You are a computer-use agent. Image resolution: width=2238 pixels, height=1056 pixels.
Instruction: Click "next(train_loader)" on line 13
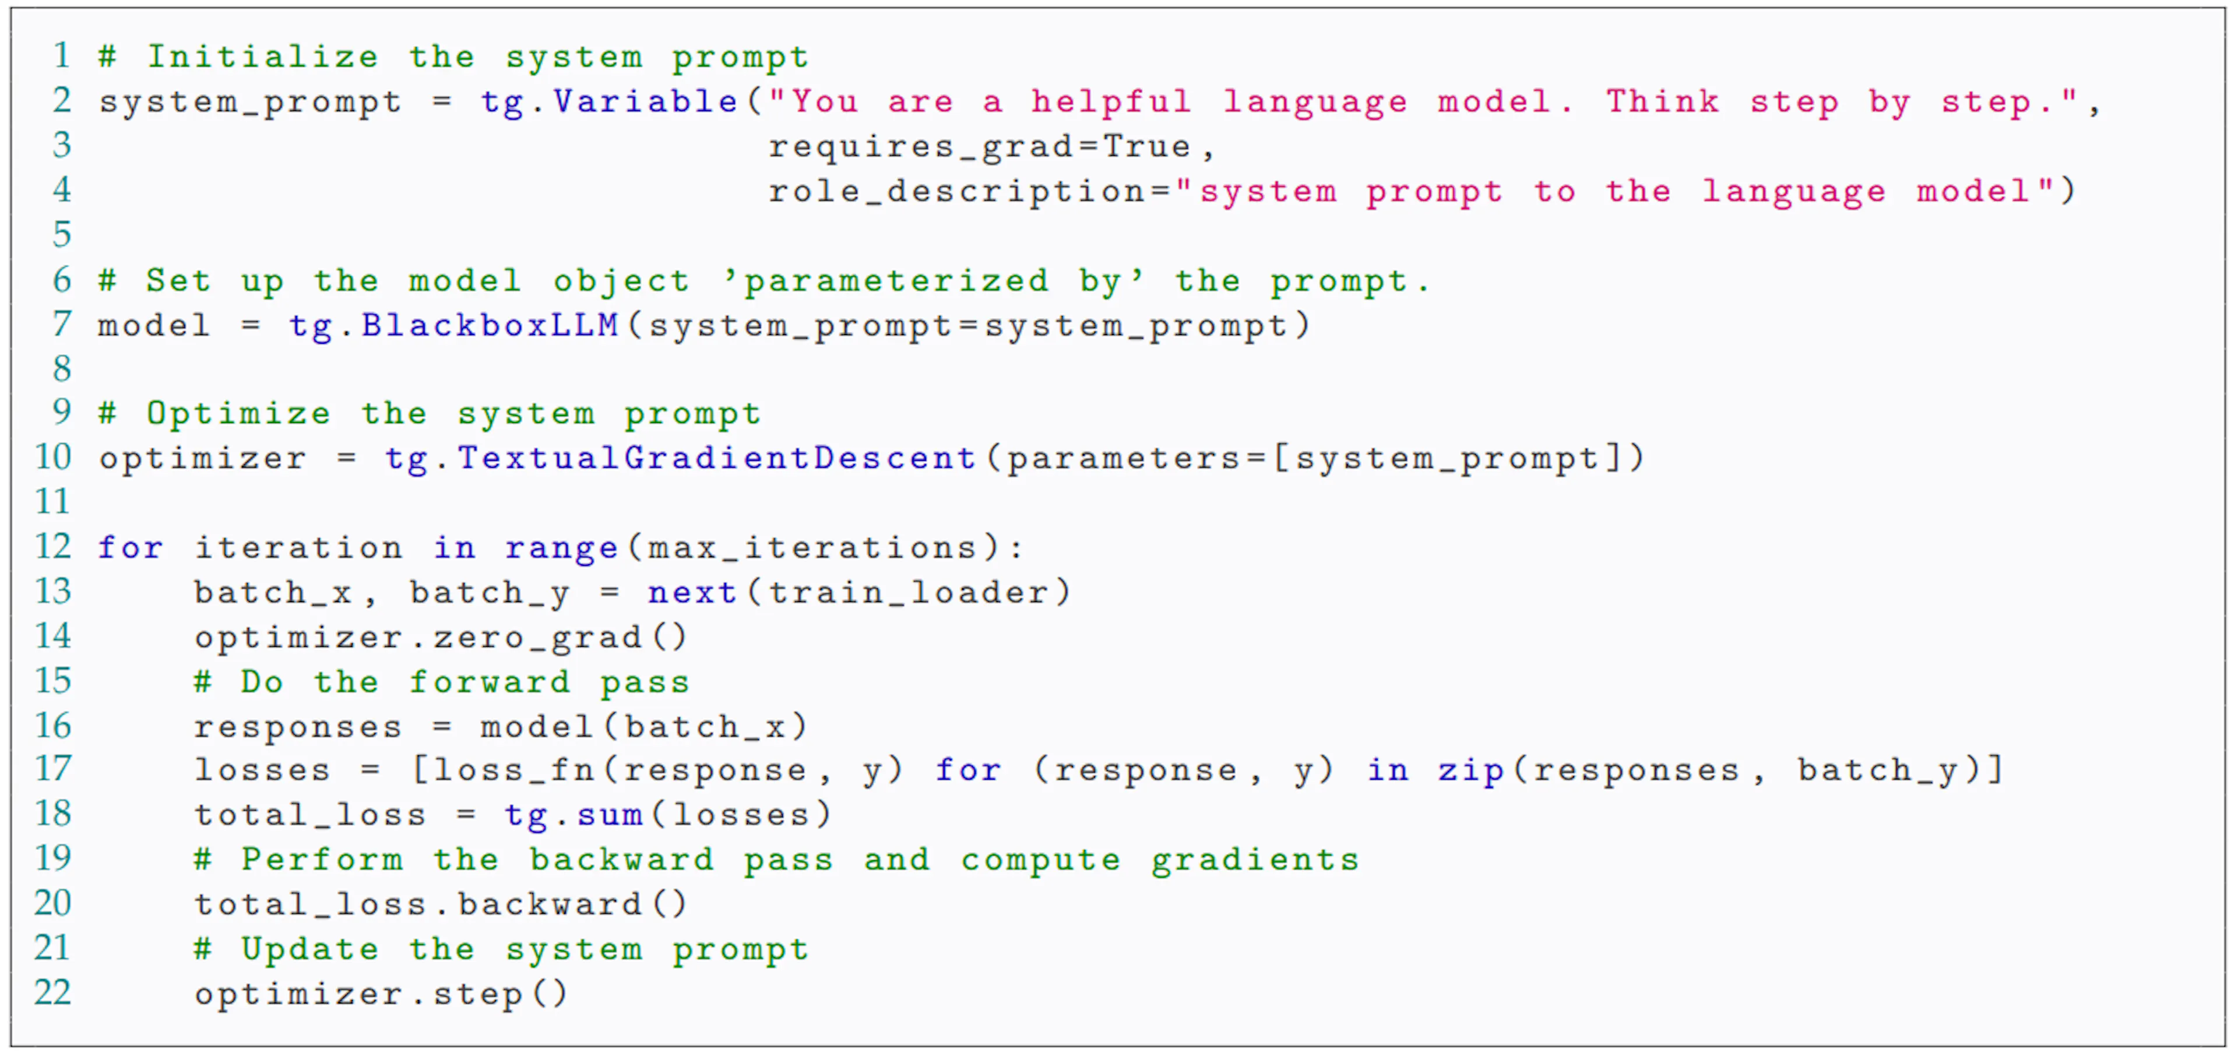coord(859,592)
